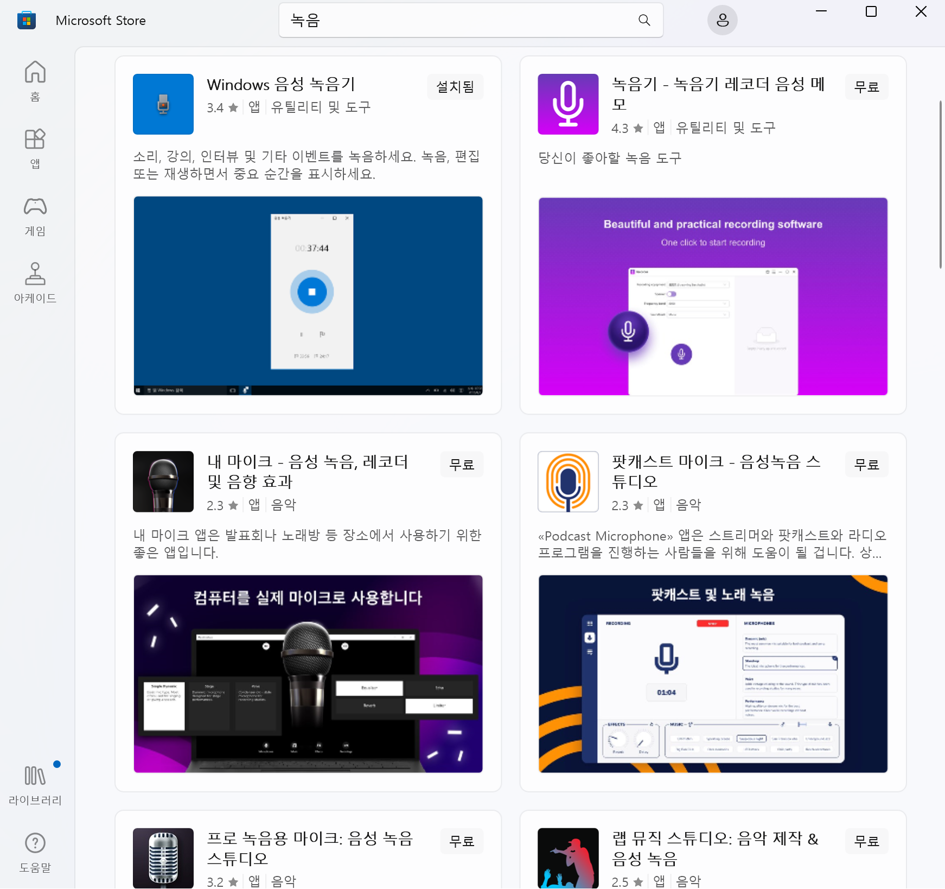Click the 내 마이크 app icon
This screenshot has width=945, height=889.
(x=163, y=481)
